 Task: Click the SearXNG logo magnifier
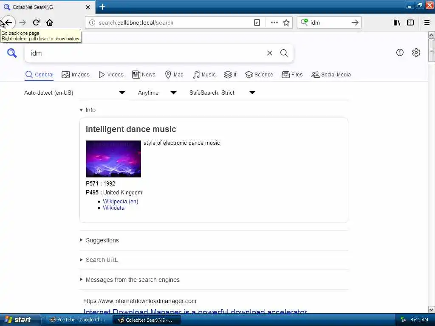pyautogui.click(x=12, y=53)
